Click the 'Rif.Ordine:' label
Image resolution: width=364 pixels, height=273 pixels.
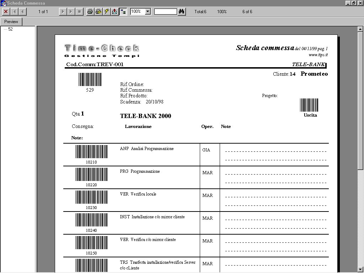(x=132, y=84)
